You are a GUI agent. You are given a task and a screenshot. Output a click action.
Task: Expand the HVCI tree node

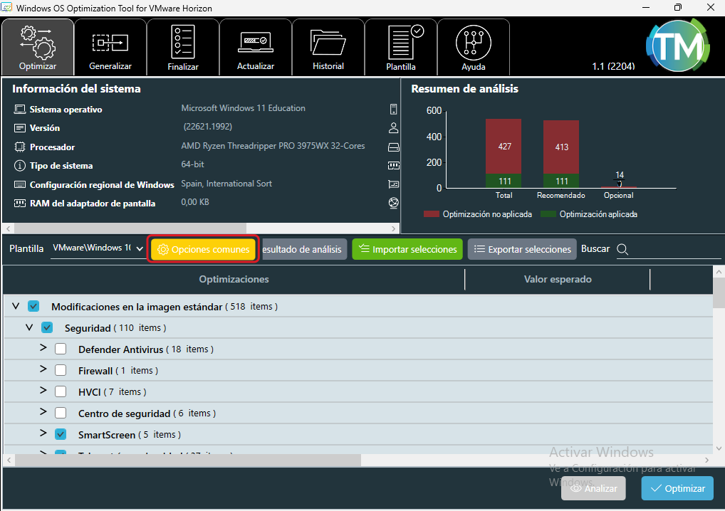click(43, 391)
